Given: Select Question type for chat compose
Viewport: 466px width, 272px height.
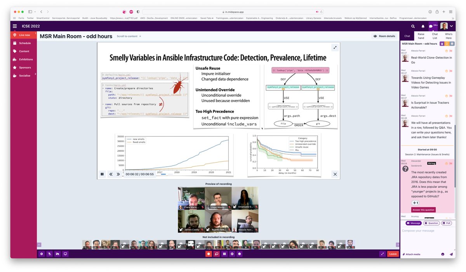Looking at the screenshot, I should coord(431,223).
